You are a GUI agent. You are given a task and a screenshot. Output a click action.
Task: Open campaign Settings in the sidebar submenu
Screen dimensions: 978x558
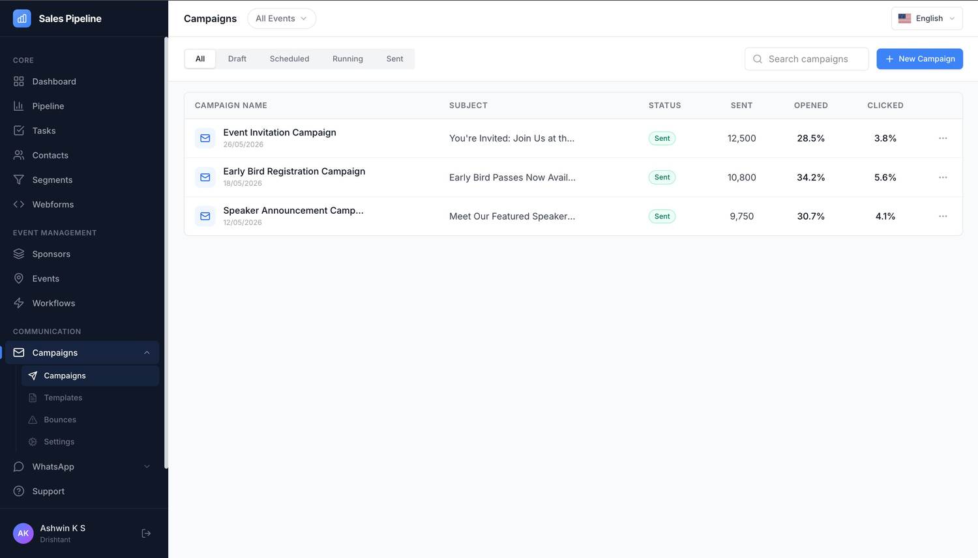(90, 442)
